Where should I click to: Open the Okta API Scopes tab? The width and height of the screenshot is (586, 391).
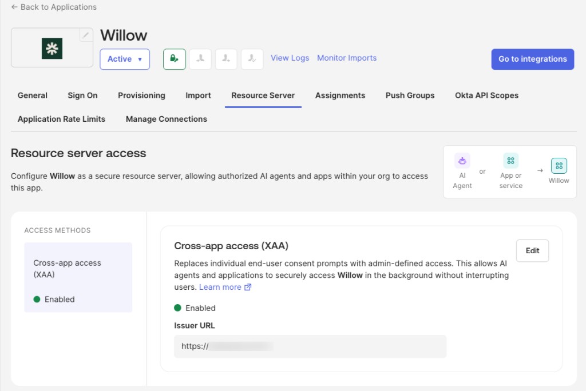pyautogui.click(x=486, y=95)
